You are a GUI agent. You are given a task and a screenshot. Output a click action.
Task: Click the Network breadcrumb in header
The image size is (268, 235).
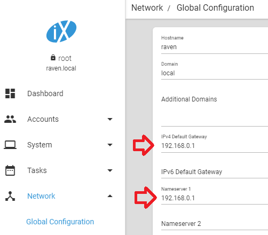147,7
